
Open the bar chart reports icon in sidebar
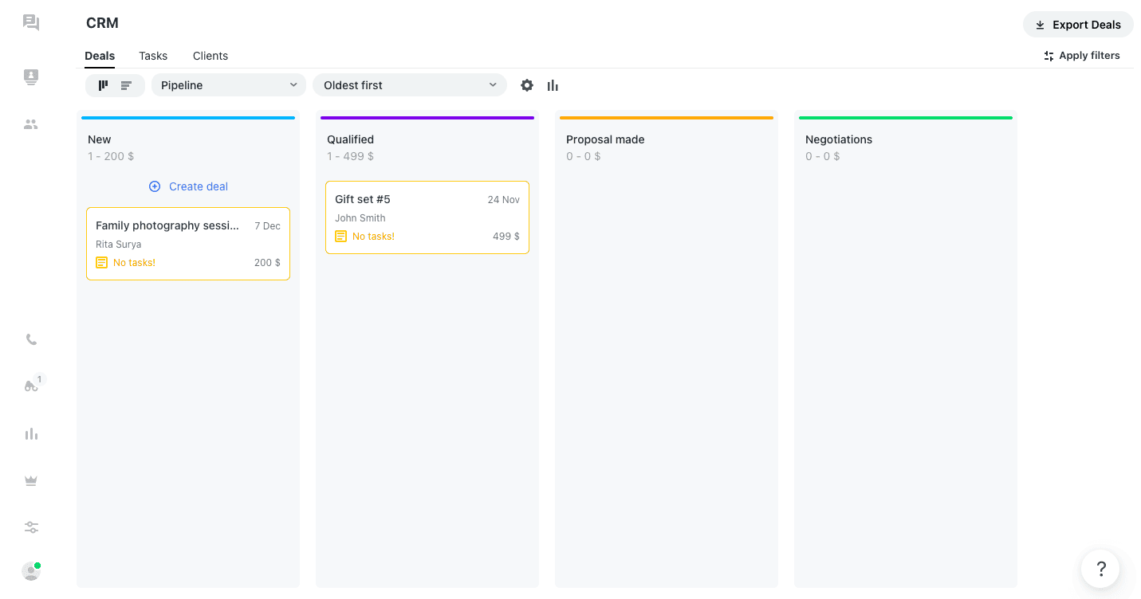31,433
